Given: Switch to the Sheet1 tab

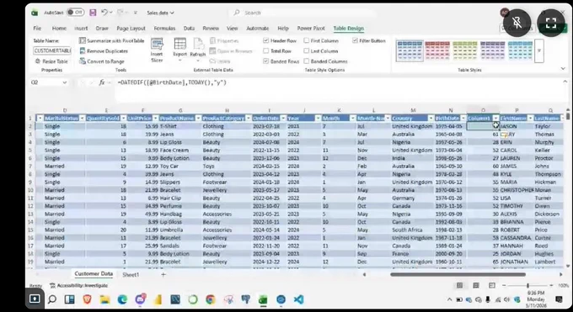Looking at the screenshot, I should pyautogui.click(x=131, y=275).
